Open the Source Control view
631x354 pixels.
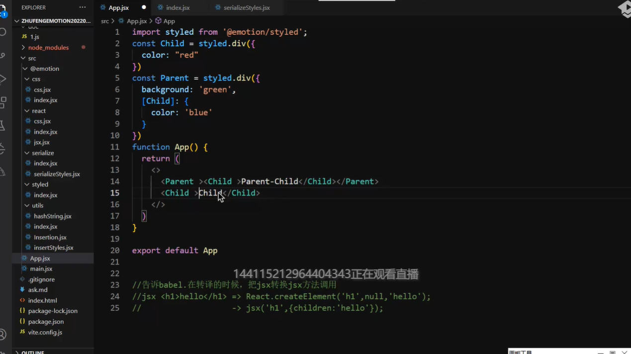[x=3, y=56]
